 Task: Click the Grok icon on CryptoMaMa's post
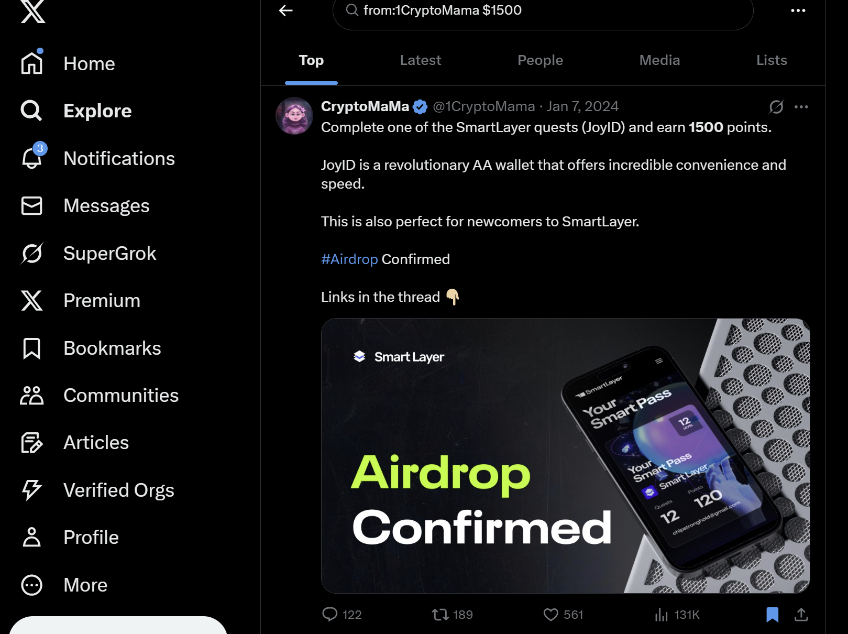tap(776, 107)
